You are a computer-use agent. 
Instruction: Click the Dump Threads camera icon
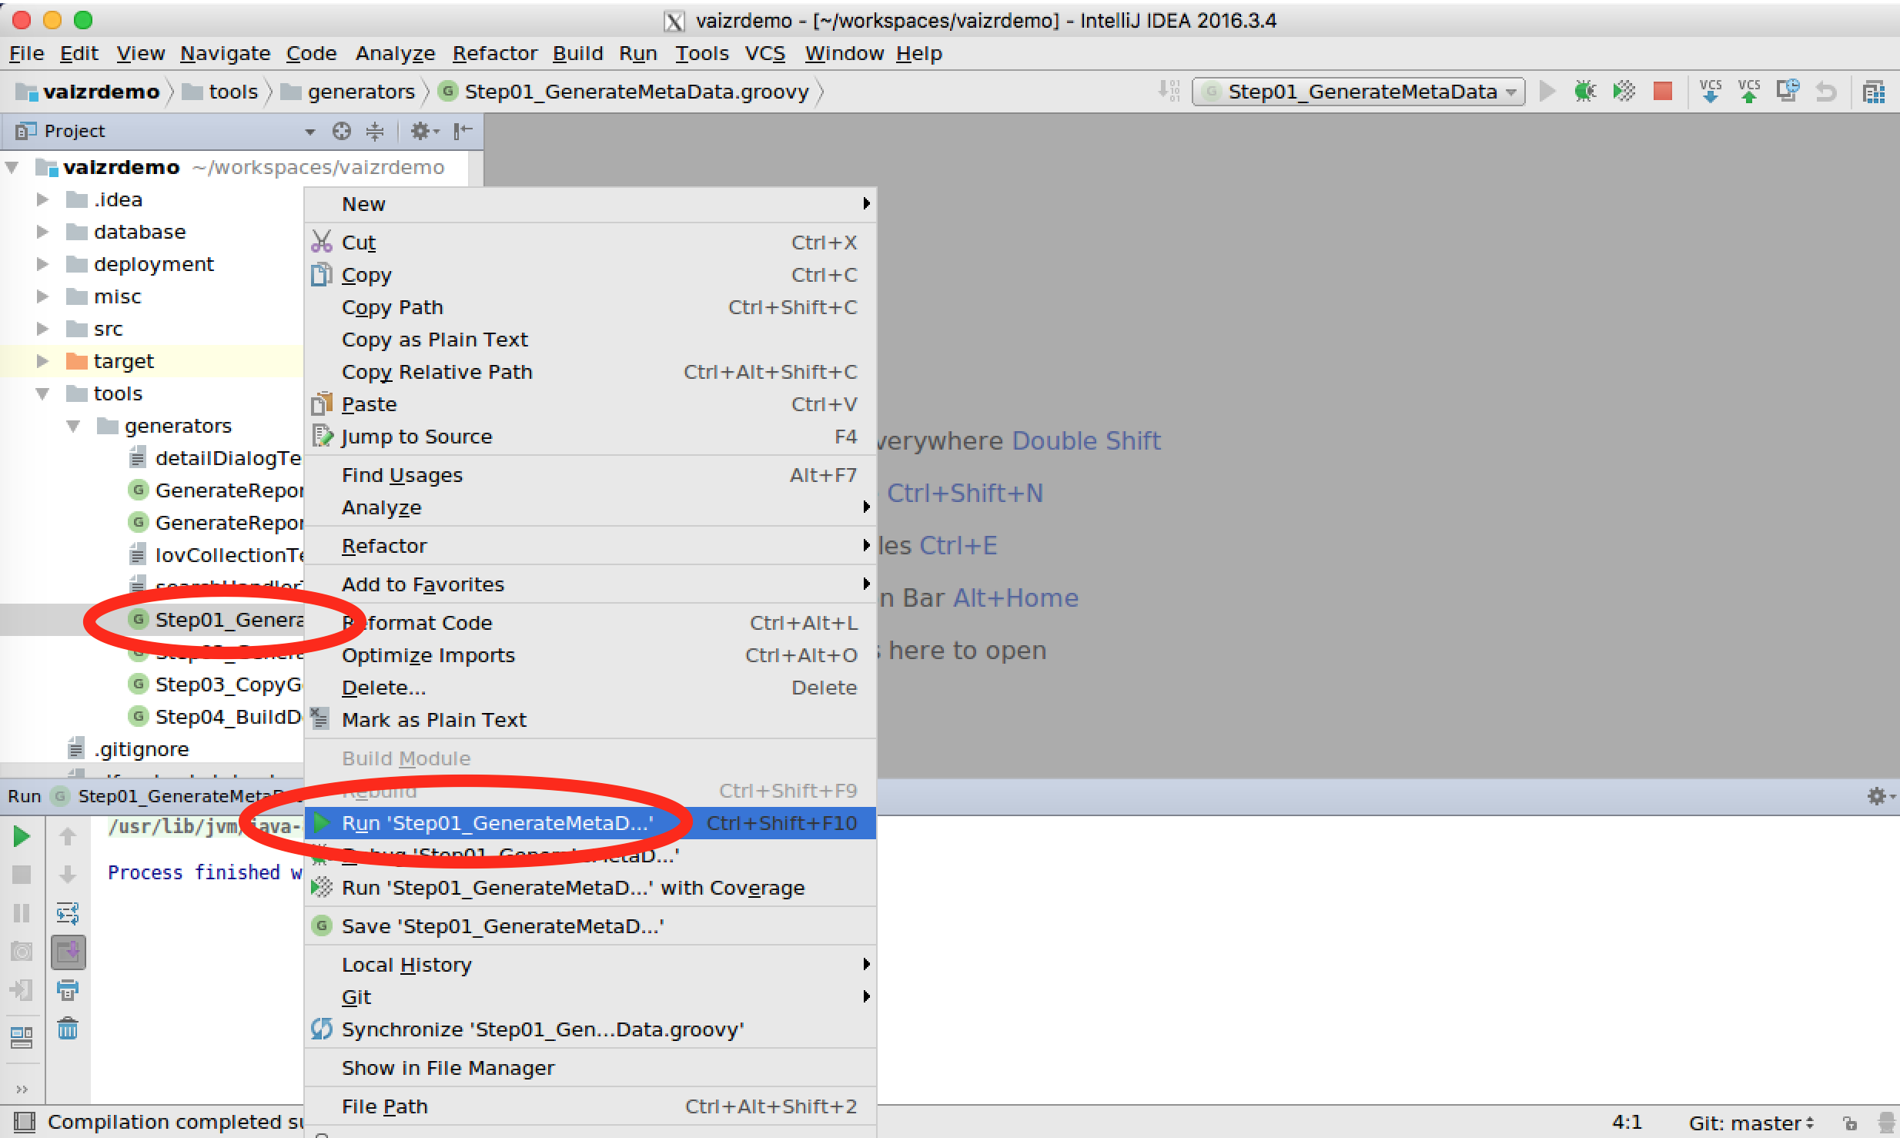pos(22,952)
